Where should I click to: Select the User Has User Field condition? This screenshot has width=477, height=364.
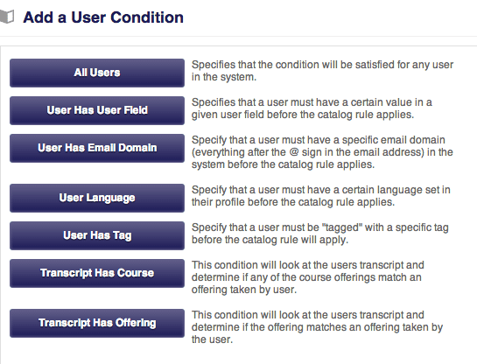coord(97,111)
